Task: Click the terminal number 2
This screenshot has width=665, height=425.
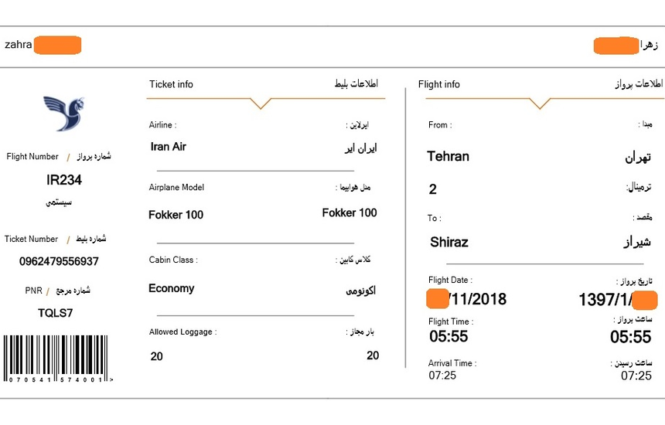Action: pyautogui.click(x=432, y=189)
